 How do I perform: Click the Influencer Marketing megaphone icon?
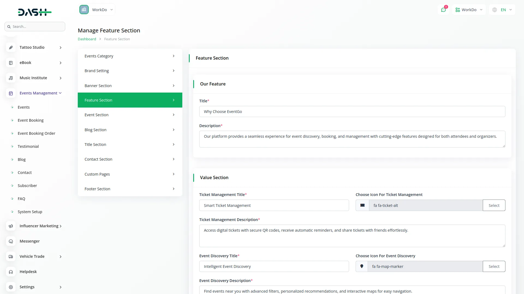[11, 226]
